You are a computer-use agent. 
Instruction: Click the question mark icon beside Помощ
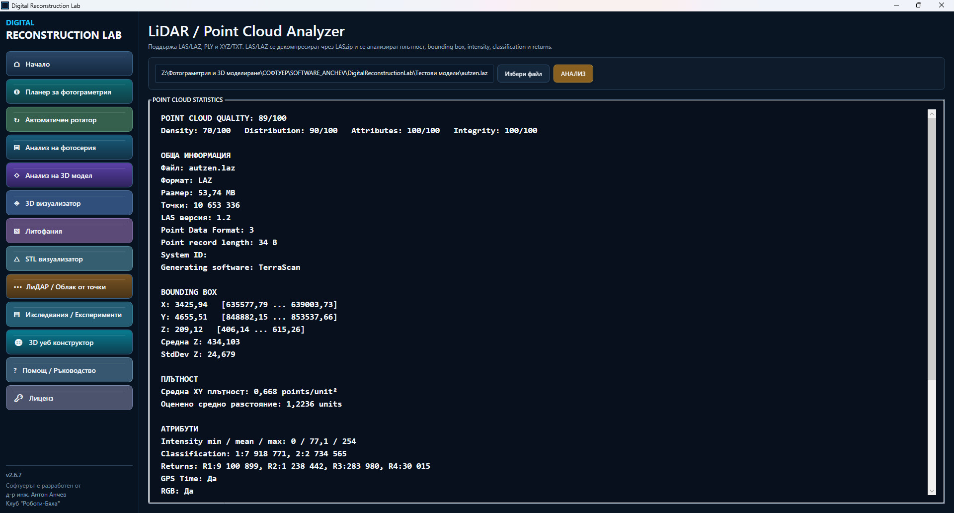(x=15, y=370)
